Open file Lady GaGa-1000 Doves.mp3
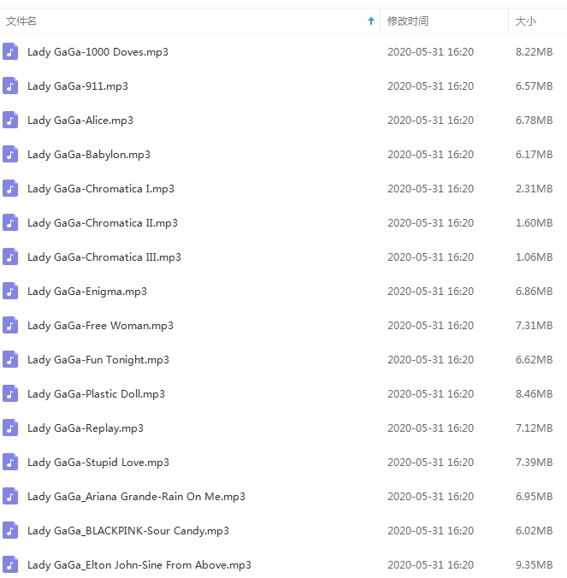Image resolution: width=567 pixels, height=578 pixels. (97, 52)
